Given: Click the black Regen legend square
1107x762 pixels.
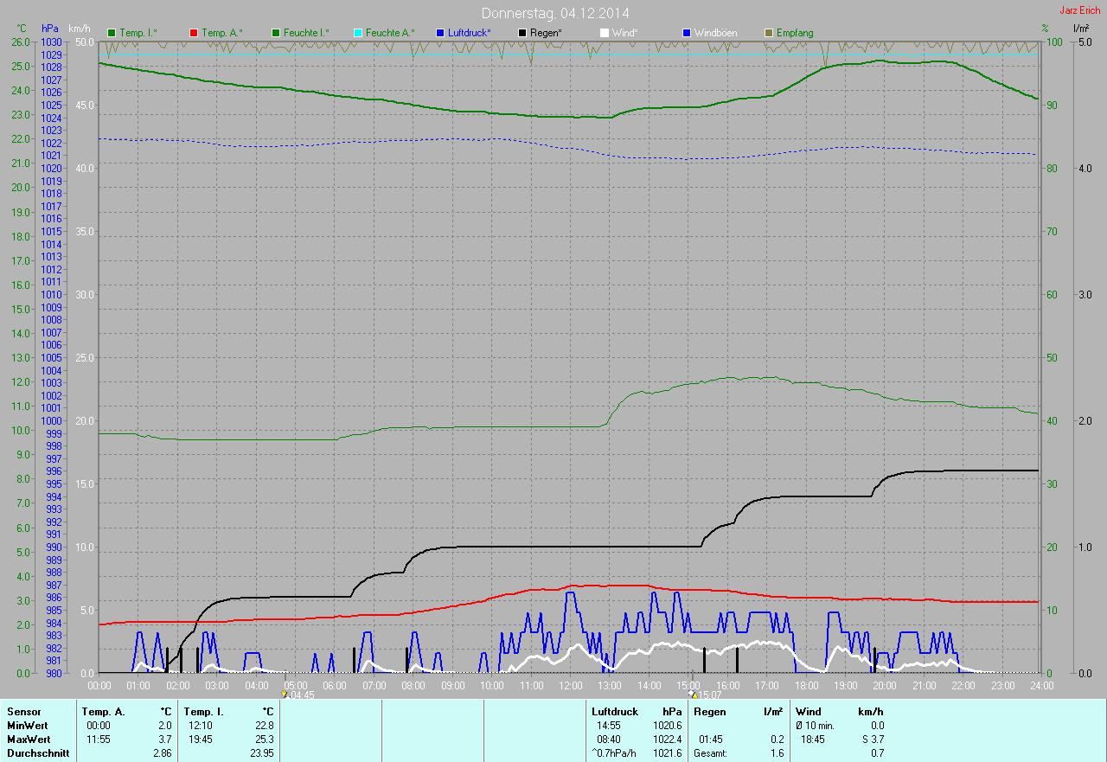Looking at the screenshot, I should click(522, 33).
